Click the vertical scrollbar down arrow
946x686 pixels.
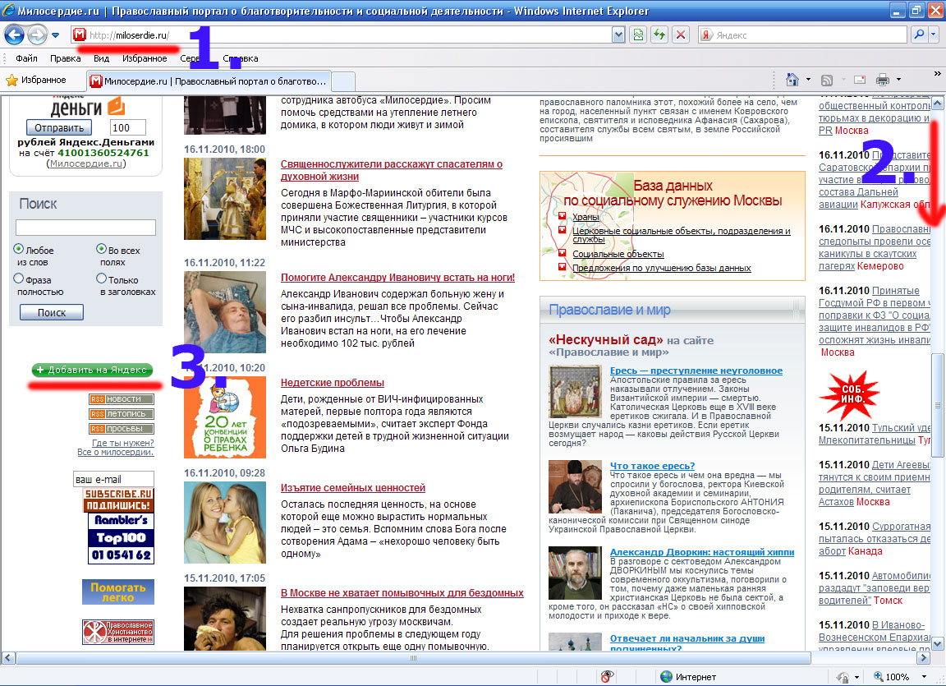click(x=938, y=644)
